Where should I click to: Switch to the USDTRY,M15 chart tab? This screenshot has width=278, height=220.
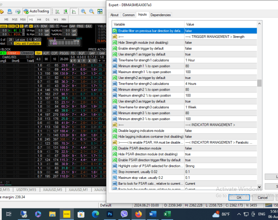click(26, 190)
